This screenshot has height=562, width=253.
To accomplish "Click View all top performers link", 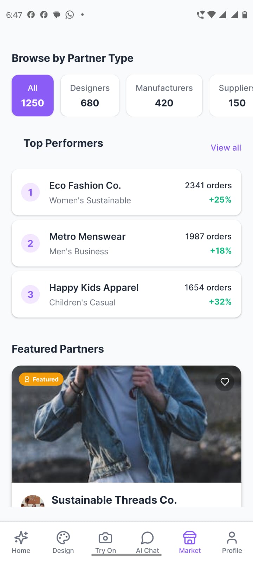I will (x=226, y=148).
